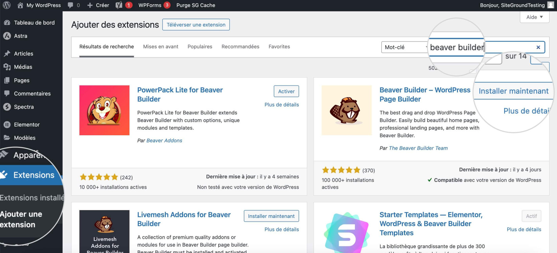Click the plus icon next to Créer
This screenshot has width=557, height=253.
coord(90,5)
